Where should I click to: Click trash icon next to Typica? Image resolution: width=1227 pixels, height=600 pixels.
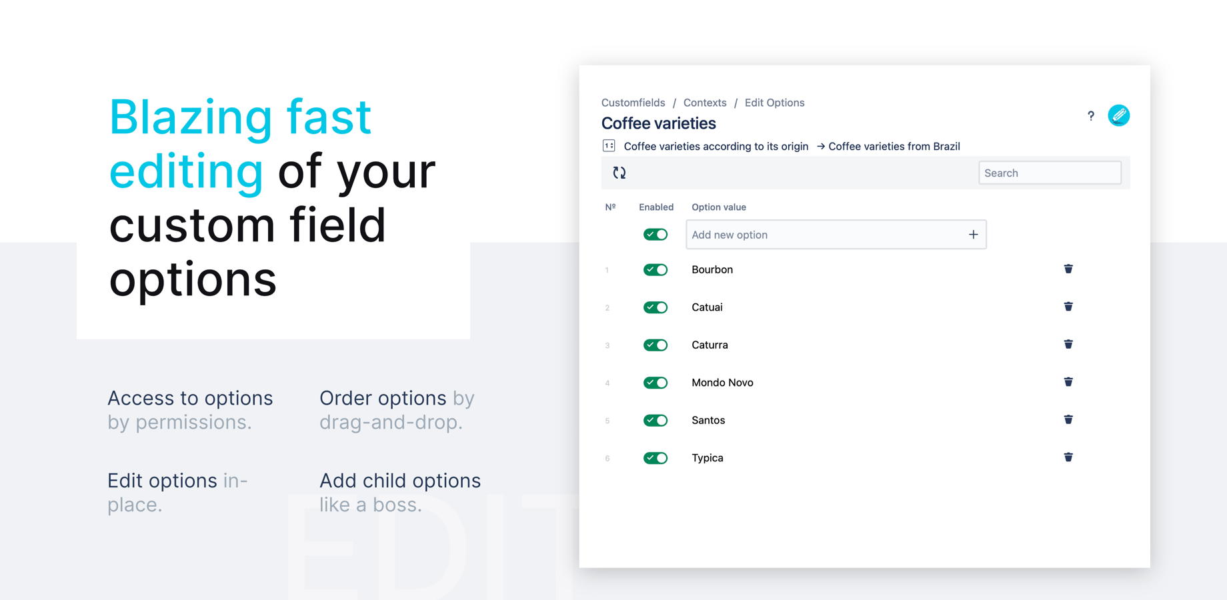[1068, 457]
